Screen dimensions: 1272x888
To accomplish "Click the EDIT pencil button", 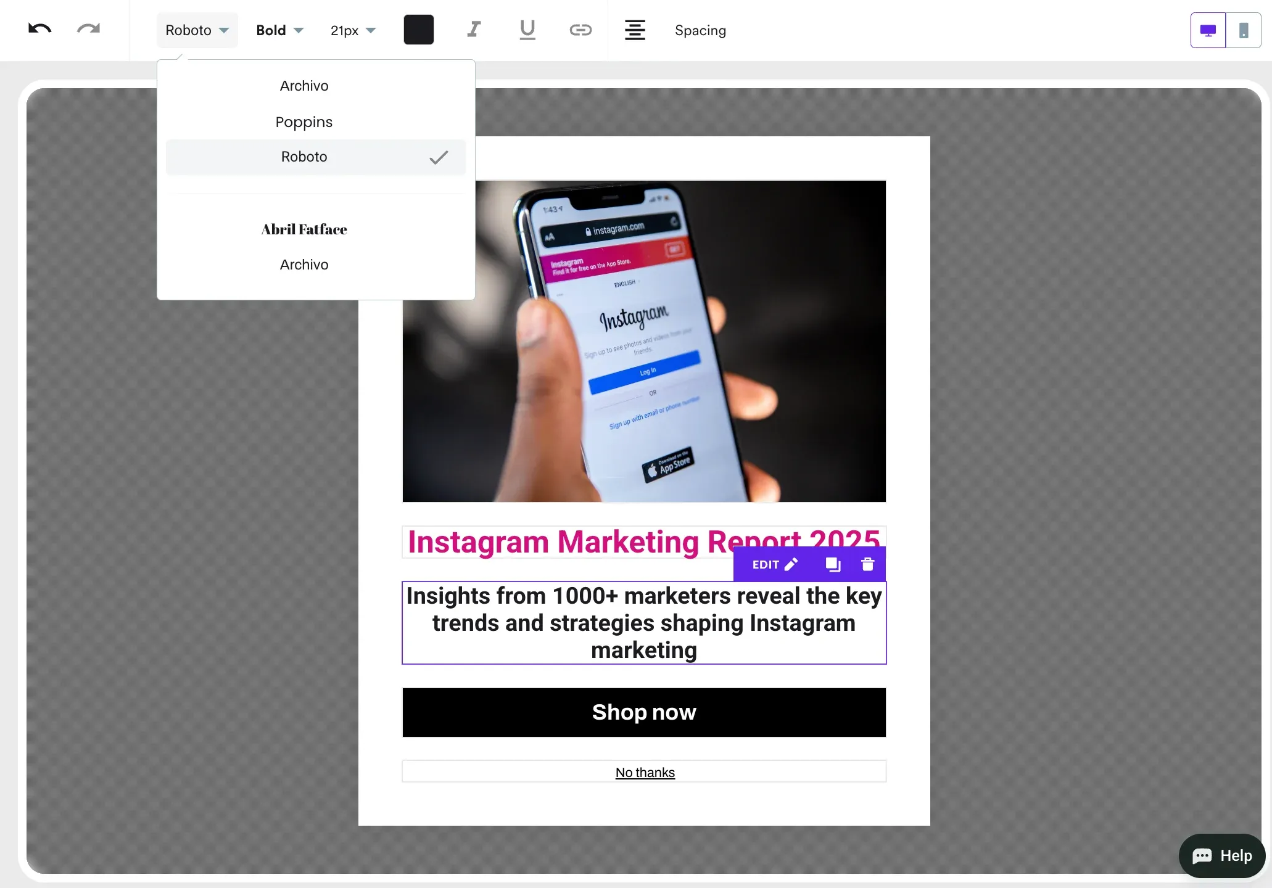I will (x=775, y=564).
